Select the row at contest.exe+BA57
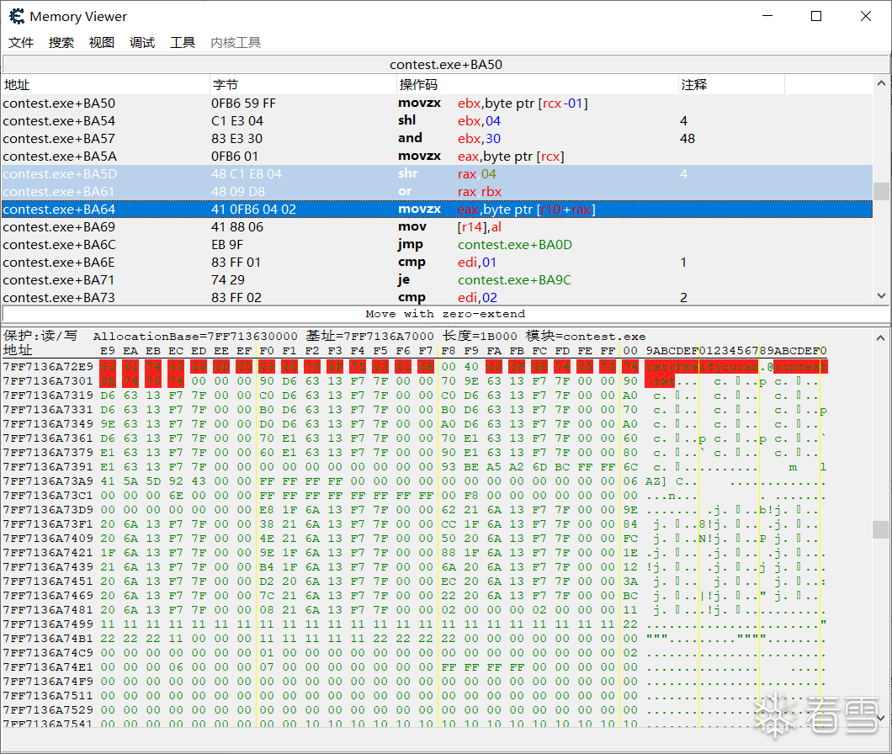 437,138
